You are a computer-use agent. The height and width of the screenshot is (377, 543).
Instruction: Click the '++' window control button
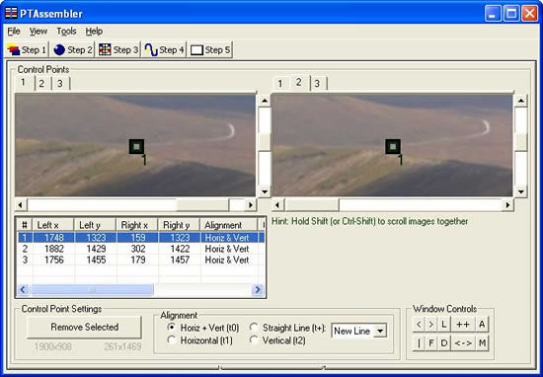pyautogui.click(x=462, y=325)
